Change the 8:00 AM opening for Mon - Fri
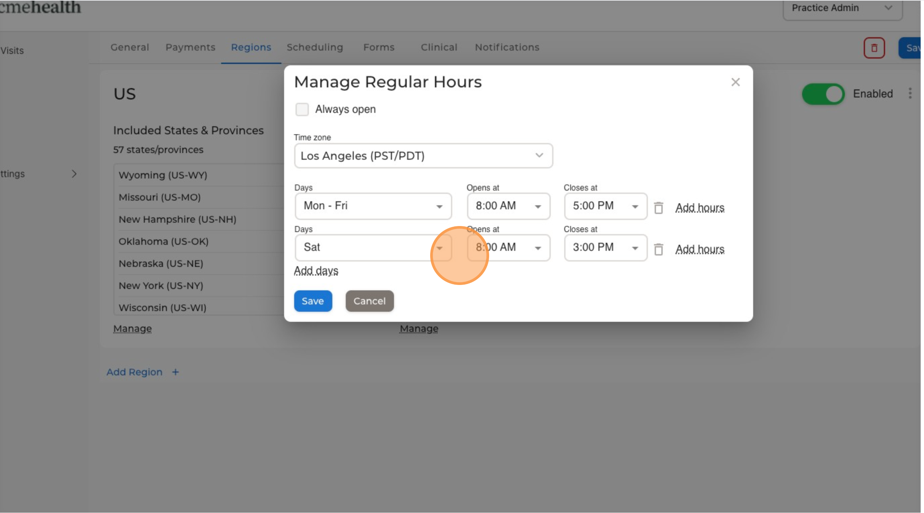The width and height of the screenshot is (924, 513). coord(508,206)
